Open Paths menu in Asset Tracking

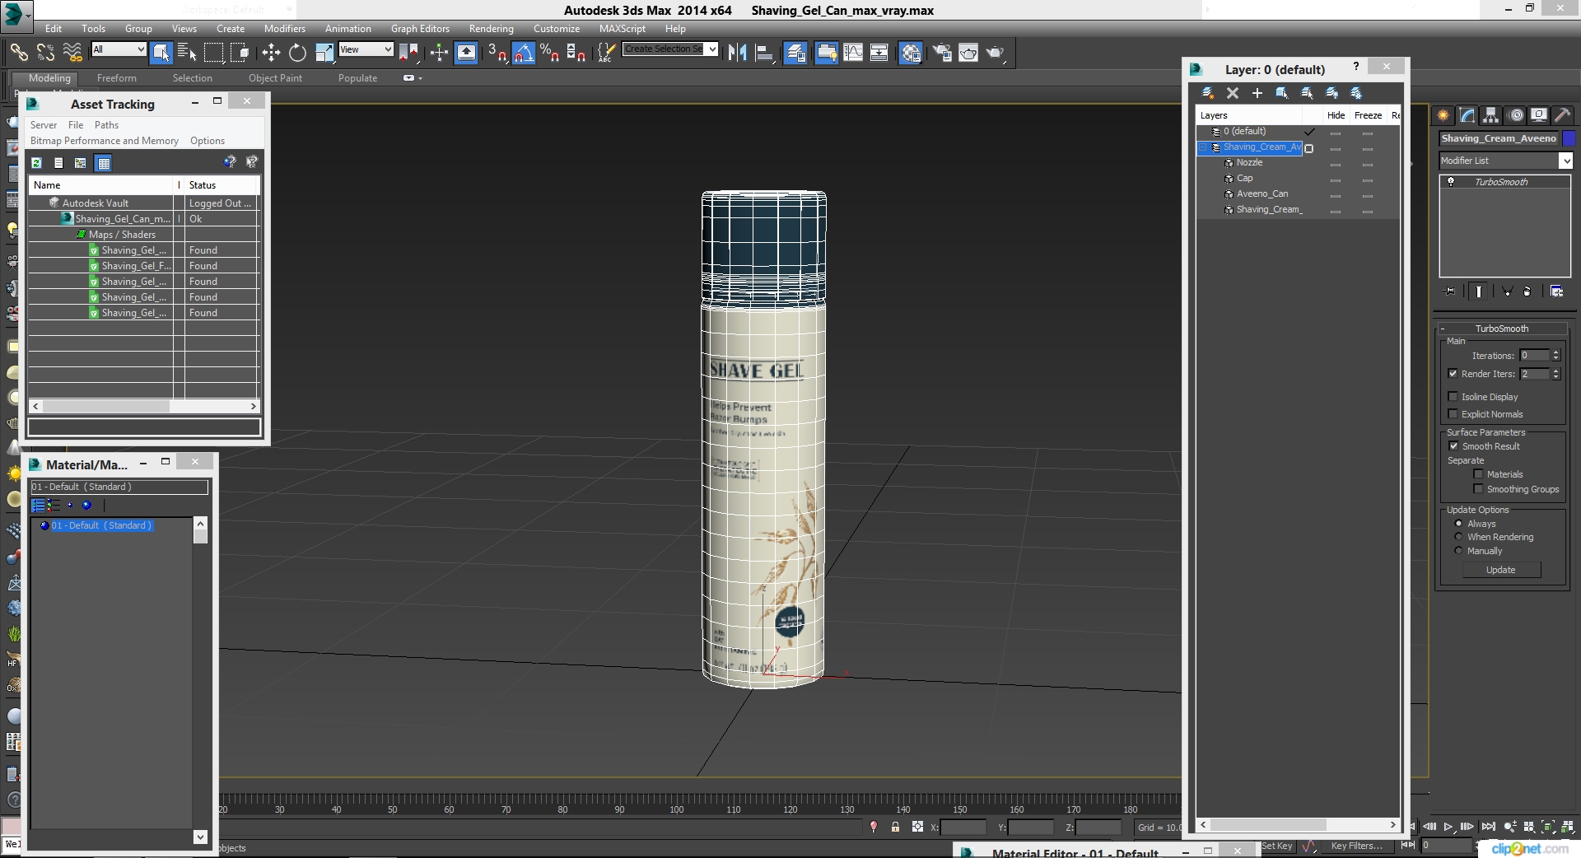[x=106, y=125]
